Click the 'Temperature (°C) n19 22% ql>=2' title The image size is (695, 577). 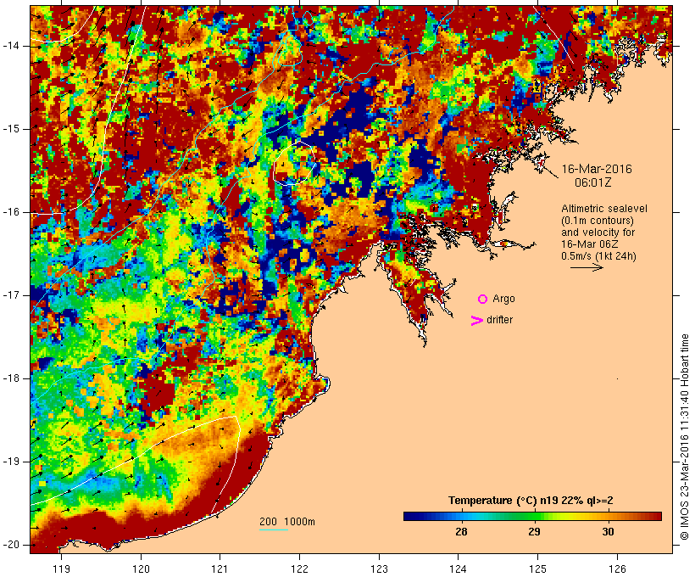click(531, 501)
